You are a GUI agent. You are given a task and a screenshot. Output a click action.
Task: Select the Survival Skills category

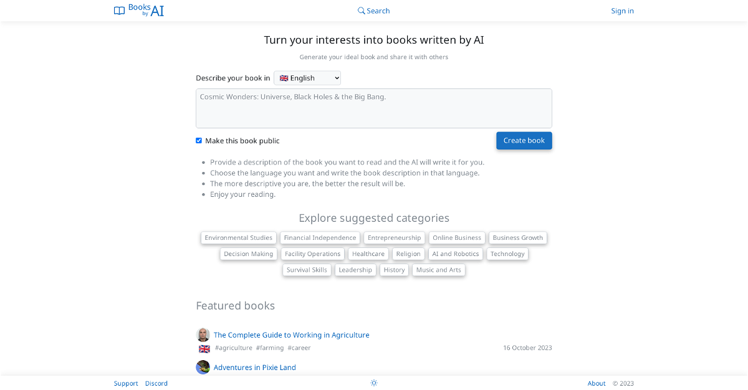[307, 270]
